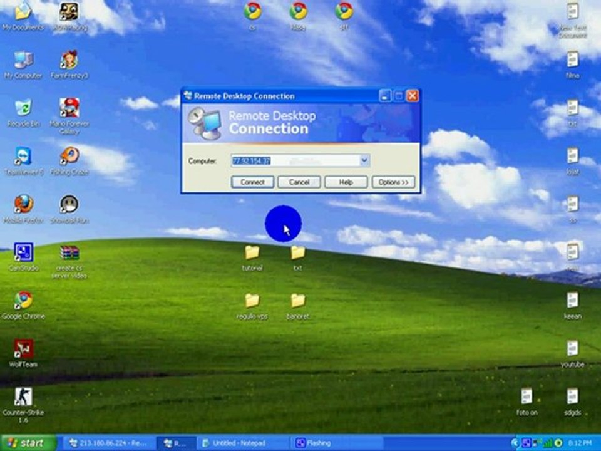This screenshot has height=451, width=601.
Task: Select the regulo vps folder
Action: [x=252, y=306]
